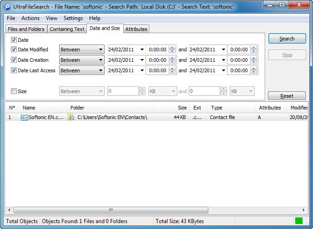Open the Size Between dropdown
Image resolution: width=313 pixels, height=229 pixels.
click(81, 91)
